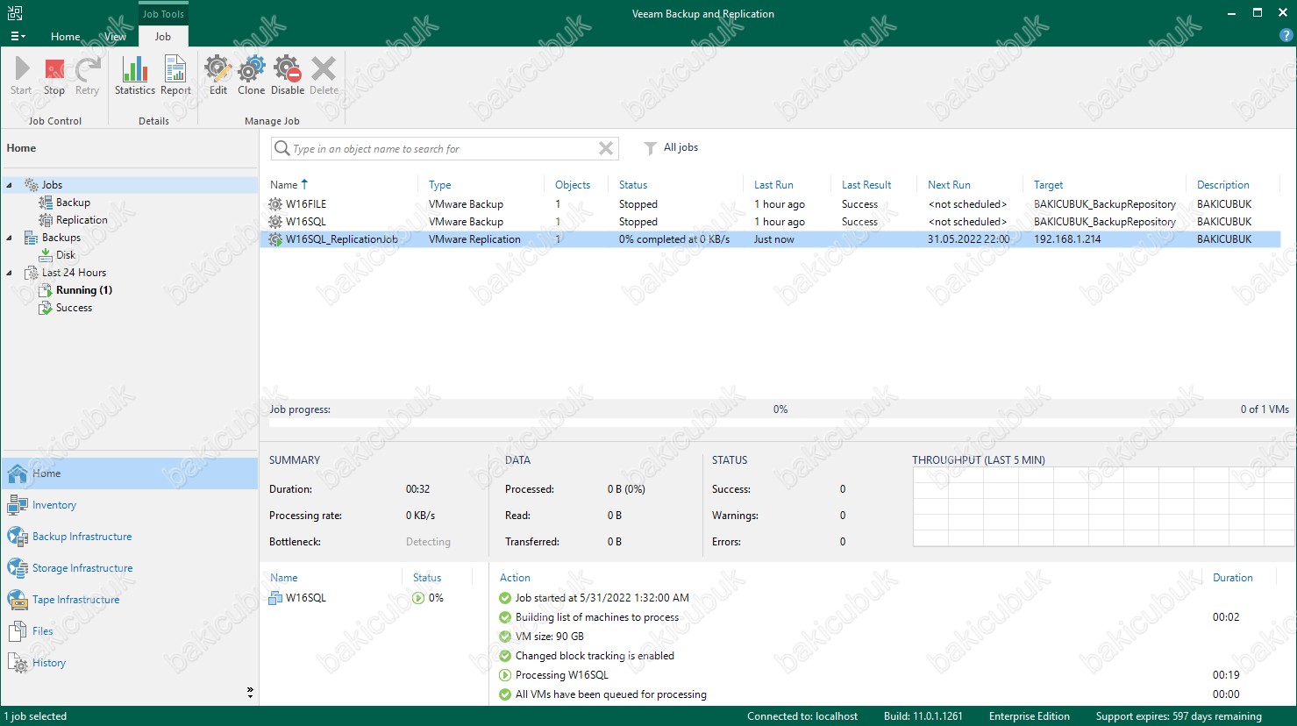Click the application icon in title bar

click(x=15, y=13)
